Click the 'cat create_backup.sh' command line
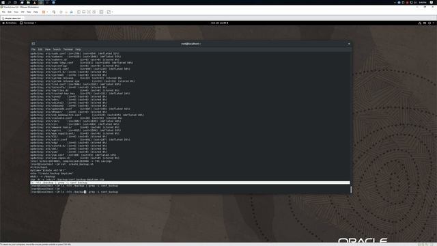 (x=62, y=164)
